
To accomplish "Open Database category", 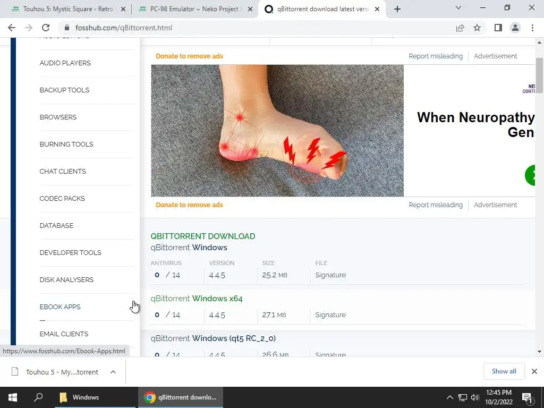I will coord(56,225).
